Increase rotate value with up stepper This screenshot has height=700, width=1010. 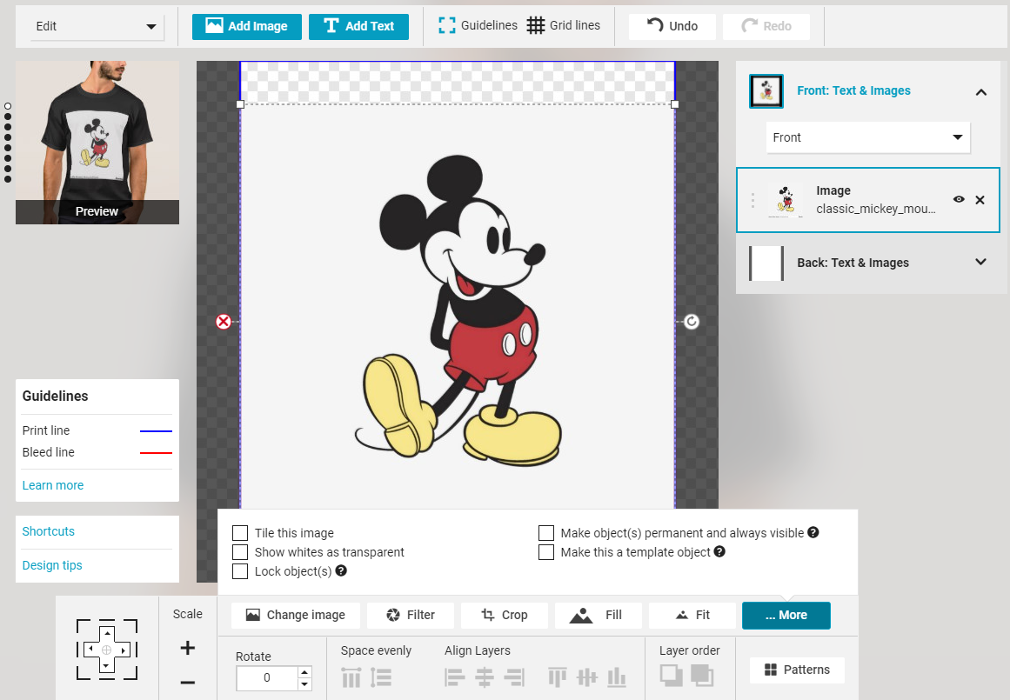304,671
